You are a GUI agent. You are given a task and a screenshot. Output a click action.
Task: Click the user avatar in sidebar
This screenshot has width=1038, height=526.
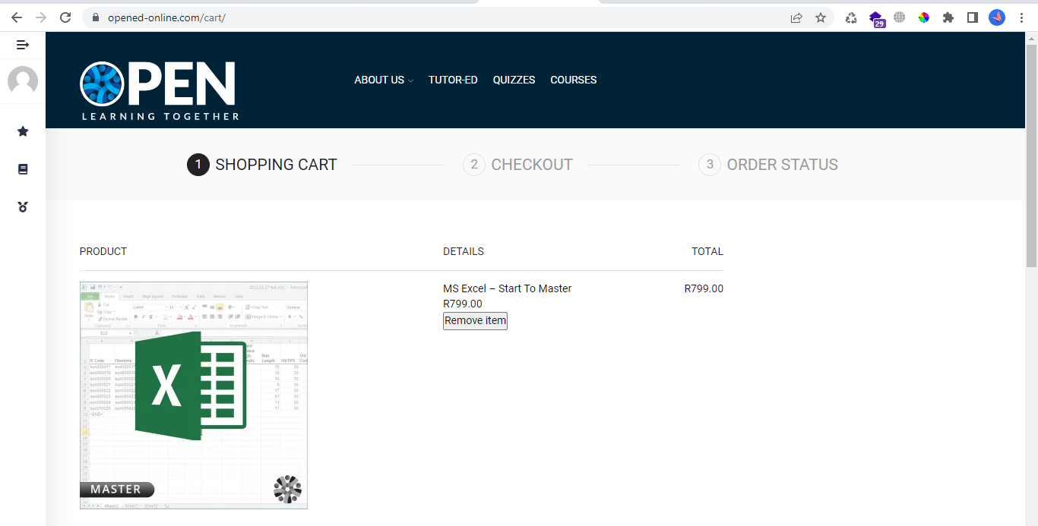(23, 81)
